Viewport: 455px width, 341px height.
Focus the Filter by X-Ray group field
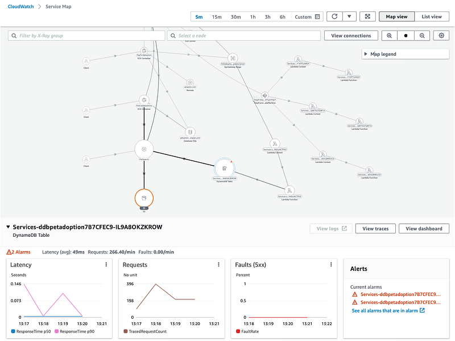pos(86,35)
